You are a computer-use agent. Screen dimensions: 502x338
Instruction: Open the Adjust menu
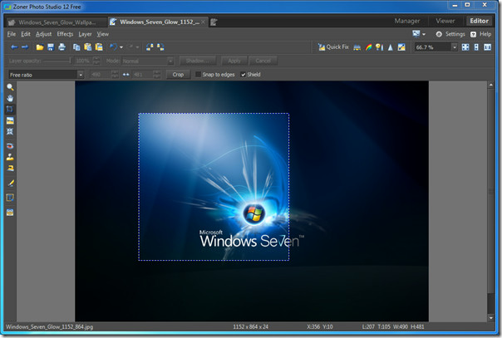43,34
